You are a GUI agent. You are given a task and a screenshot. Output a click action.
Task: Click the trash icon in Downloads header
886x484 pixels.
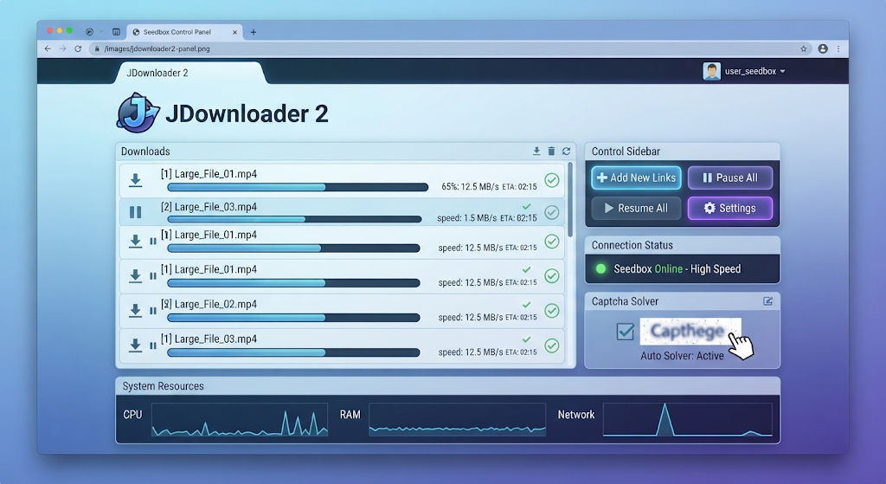tap(551, 151)
